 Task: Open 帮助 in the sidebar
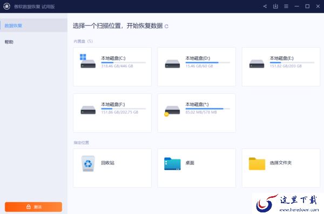(x=9, y=42)
